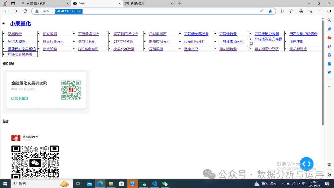This screenshot has height=188, width=334.
Task: Open the 自定义选择可转债 link
Action: click(x=303, y=34)
